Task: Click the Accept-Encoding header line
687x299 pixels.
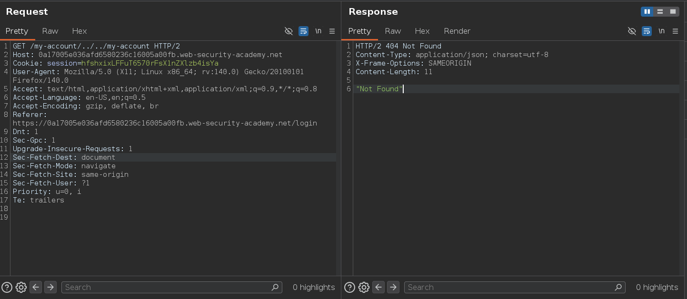Action: 86,106
